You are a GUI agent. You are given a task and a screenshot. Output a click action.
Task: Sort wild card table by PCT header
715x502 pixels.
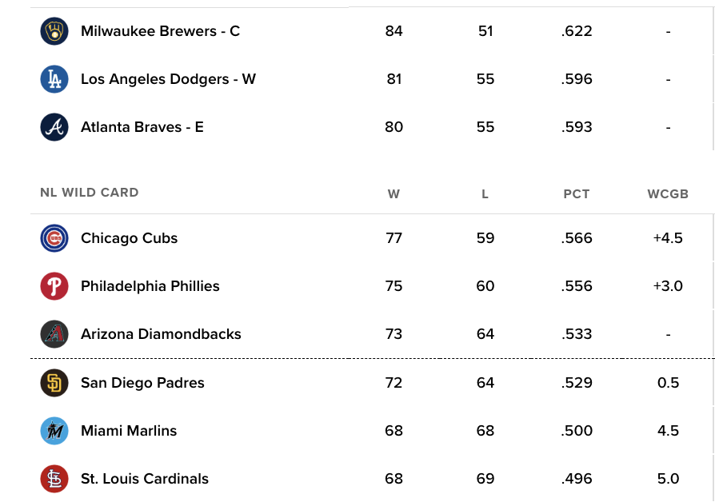577,193
